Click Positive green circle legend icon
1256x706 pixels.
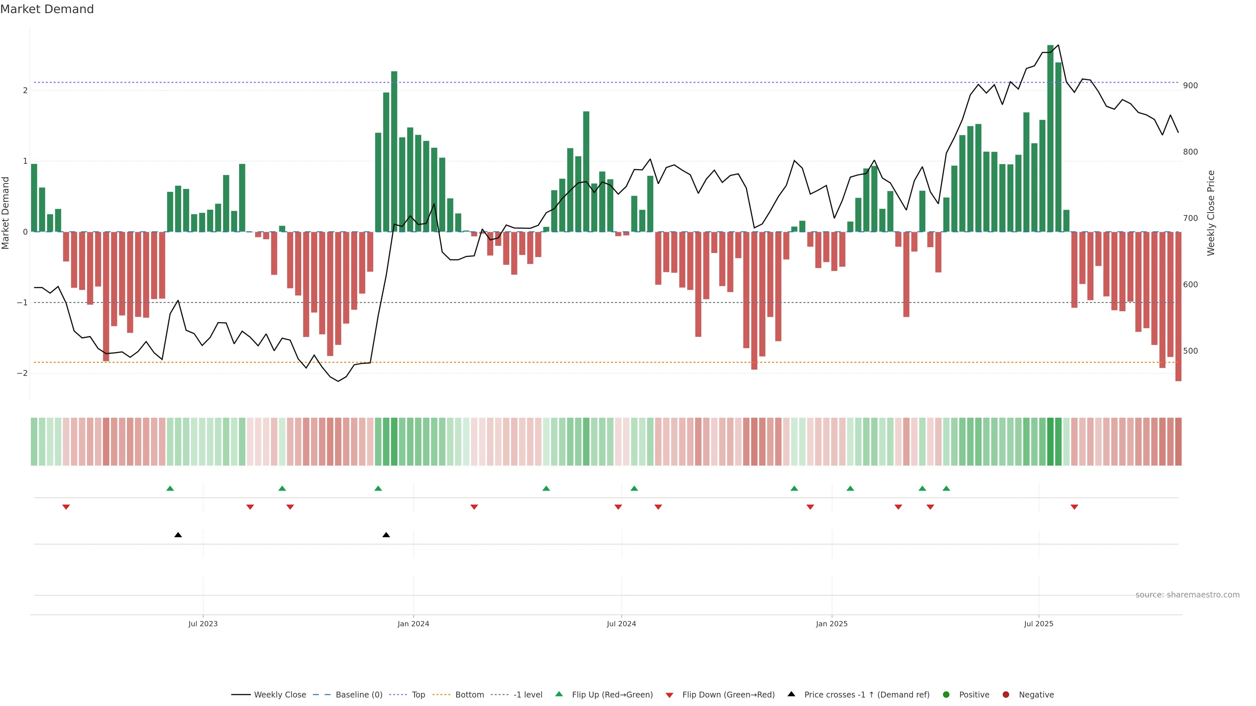coord(946,695)
